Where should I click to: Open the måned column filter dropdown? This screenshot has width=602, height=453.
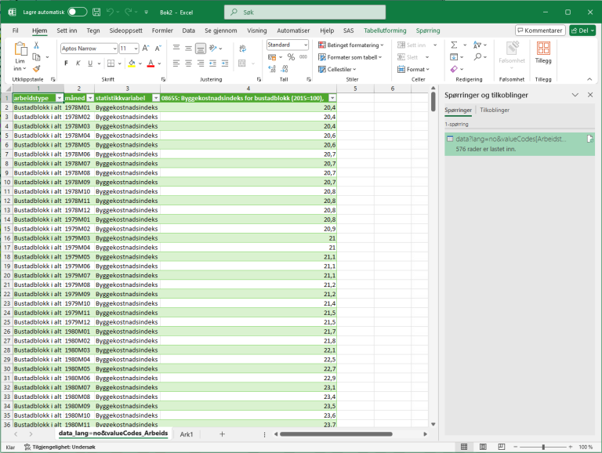tap(89, 98)
